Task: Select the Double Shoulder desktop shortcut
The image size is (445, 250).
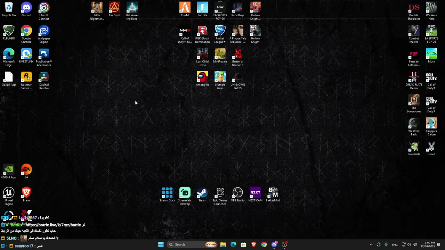Action: (x=414, y=11)
